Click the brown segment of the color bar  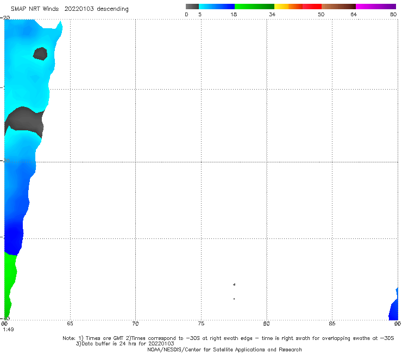click(338, 7)
